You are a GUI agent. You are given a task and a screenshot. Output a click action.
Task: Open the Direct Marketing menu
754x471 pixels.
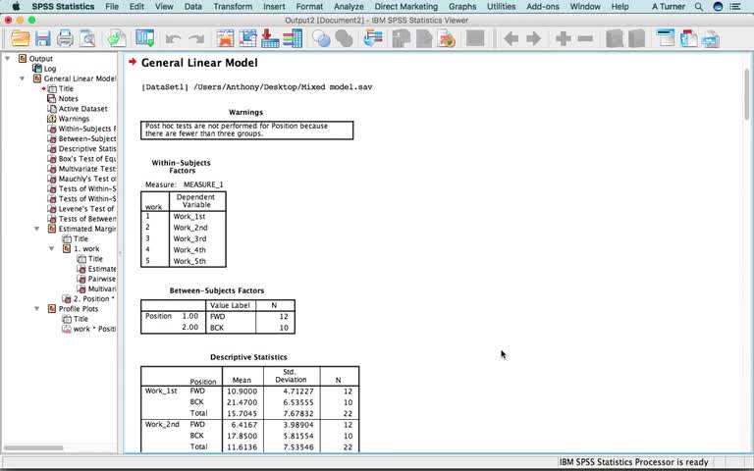[x=405, y=7]
